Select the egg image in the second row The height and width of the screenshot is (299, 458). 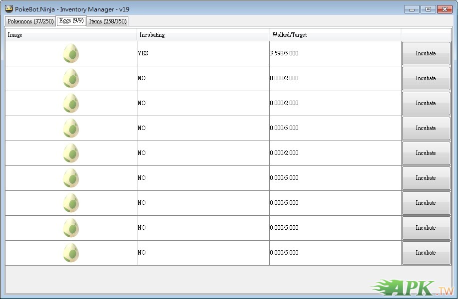point(71,78)
